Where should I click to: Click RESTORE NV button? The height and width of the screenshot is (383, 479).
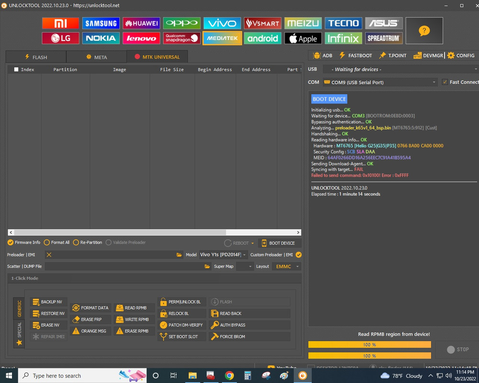[x=48, y=314]
